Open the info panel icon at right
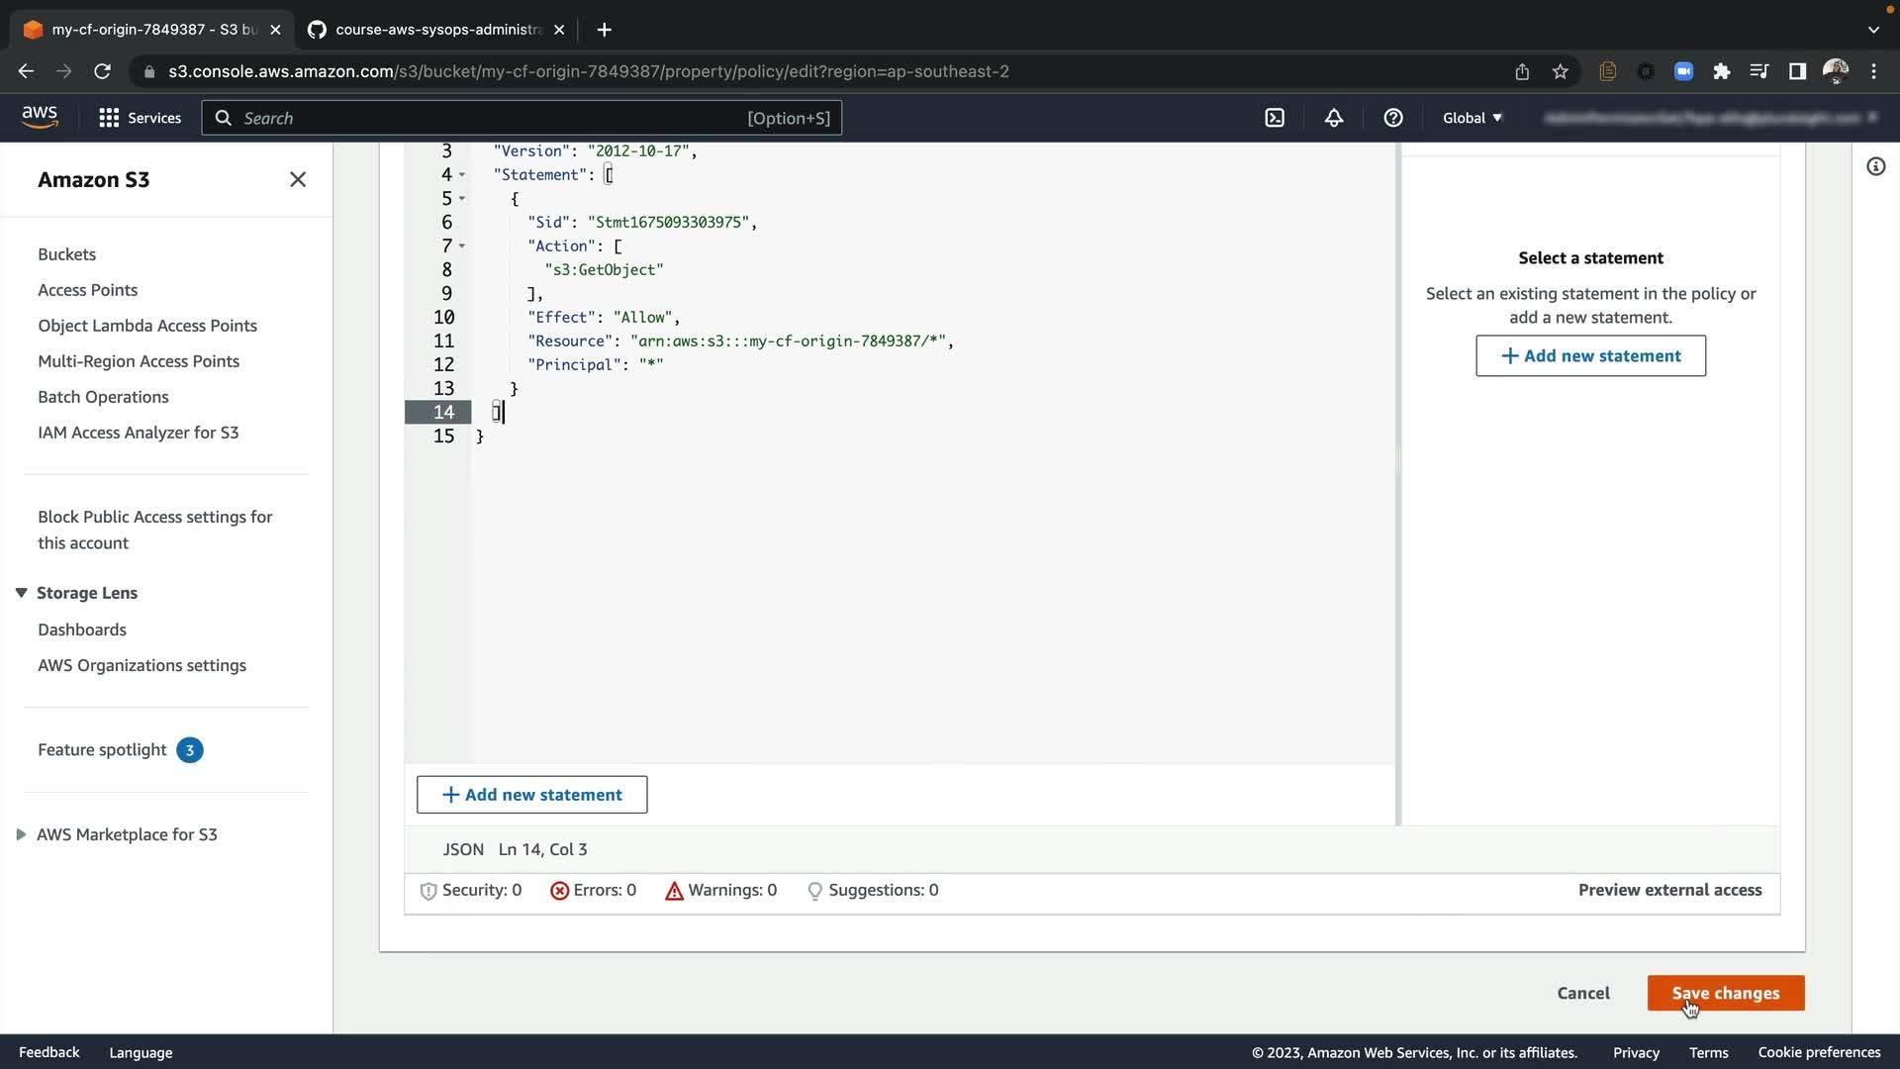 pos(1875,166)
